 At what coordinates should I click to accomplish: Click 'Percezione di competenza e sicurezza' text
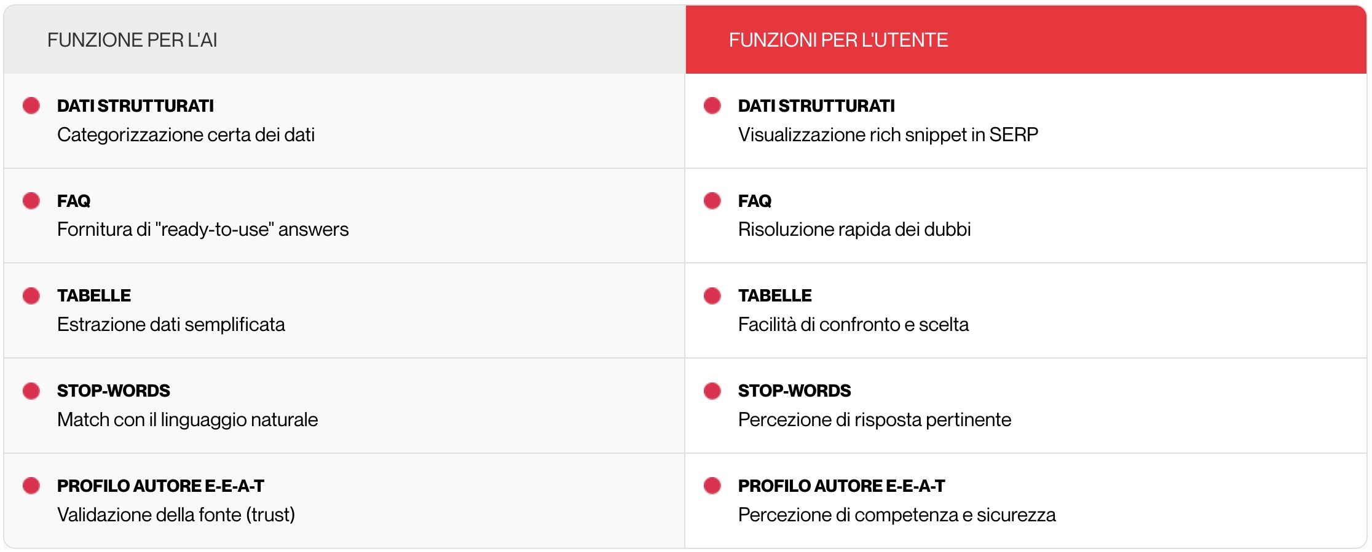[897, 515]
